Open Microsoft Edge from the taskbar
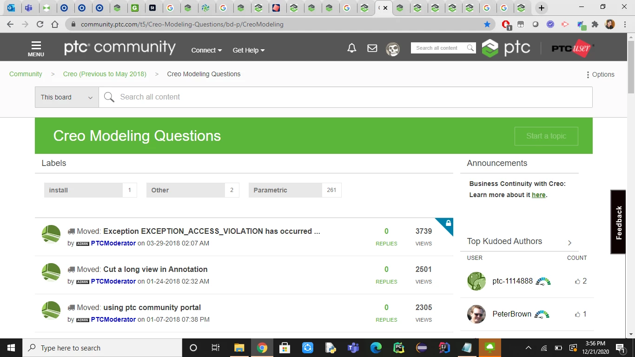 coord(376,348)
